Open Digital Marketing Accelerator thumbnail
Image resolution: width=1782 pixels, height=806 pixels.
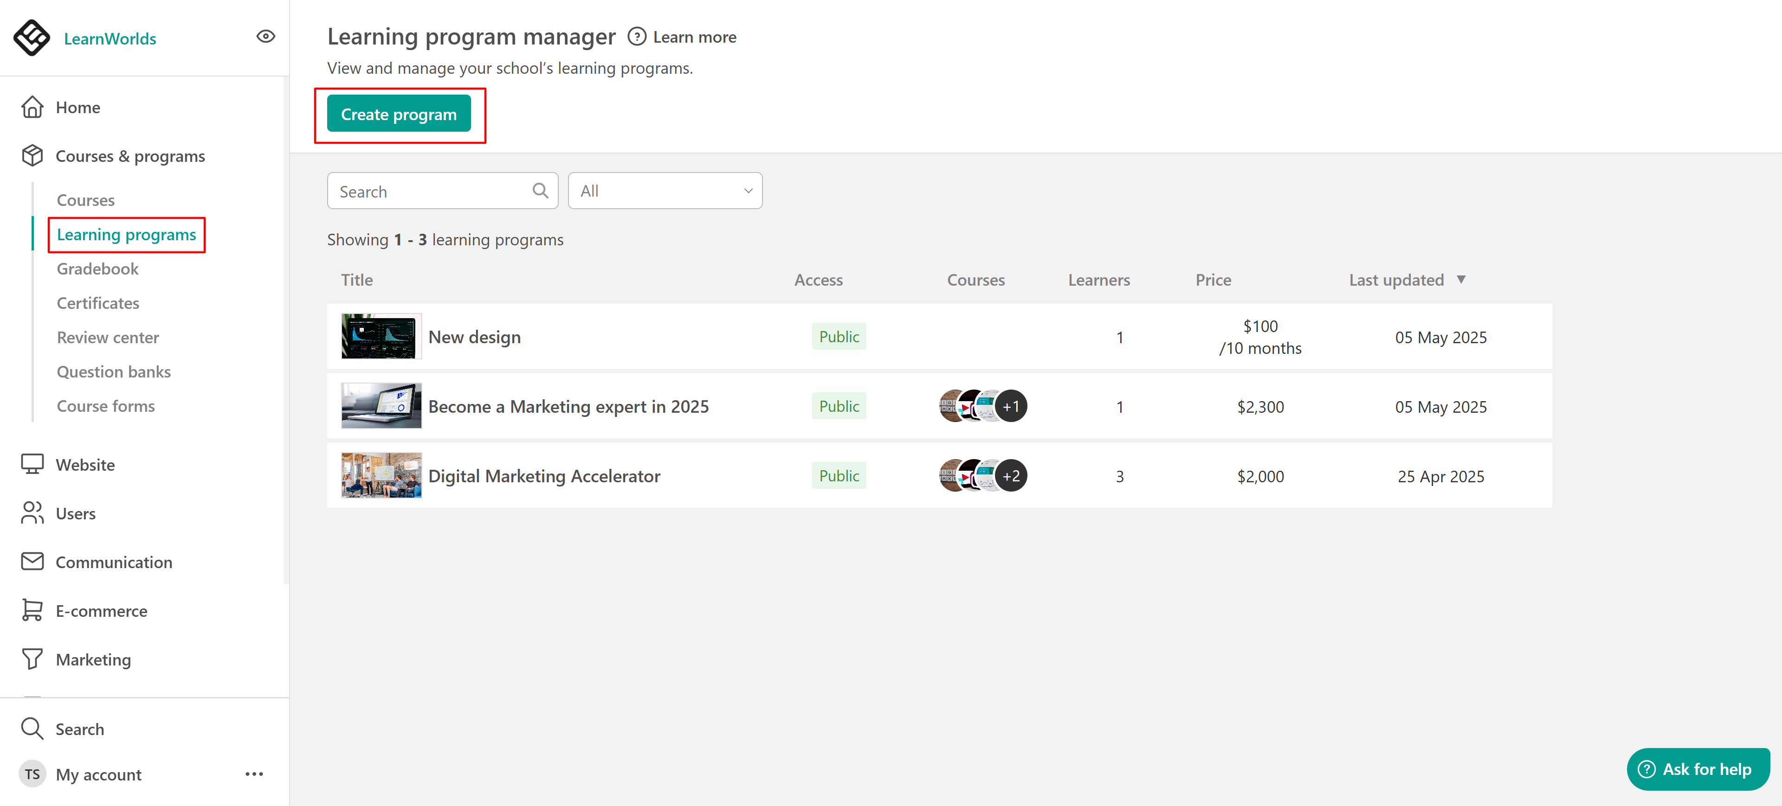coord(381,476)
